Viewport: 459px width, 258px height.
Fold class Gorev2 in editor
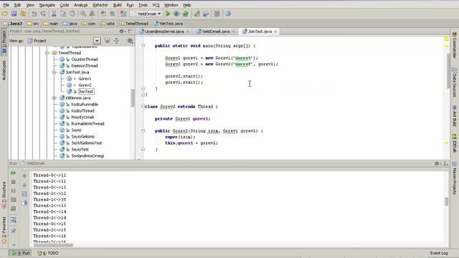point(143,107)
